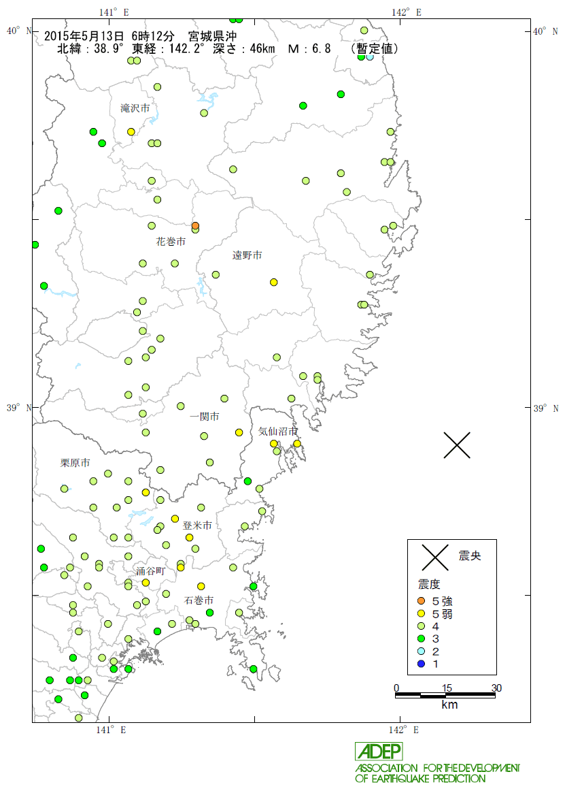Select the yellow station dot below 滝沢市

point(131,132)
